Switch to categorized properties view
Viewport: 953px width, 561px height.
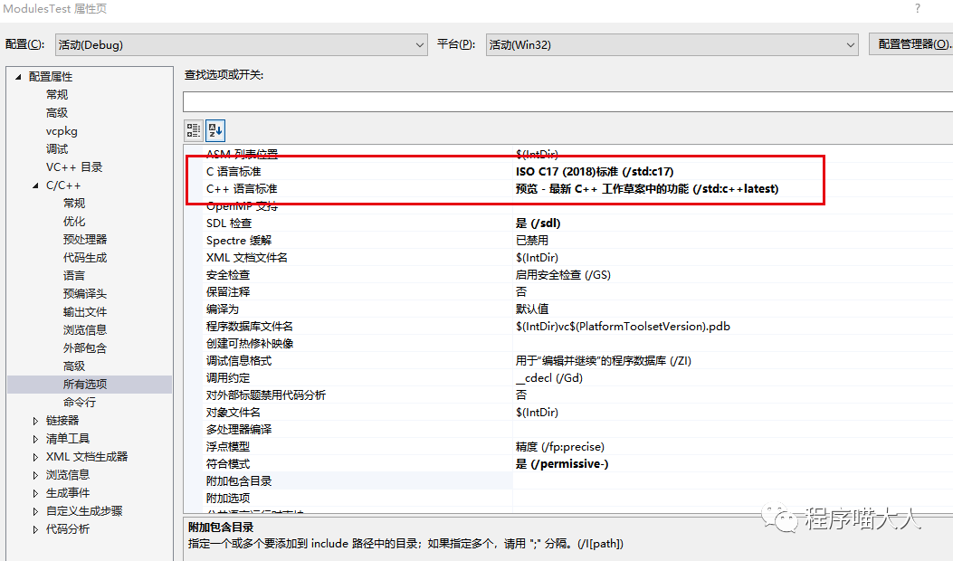click(x=193, y=129)
